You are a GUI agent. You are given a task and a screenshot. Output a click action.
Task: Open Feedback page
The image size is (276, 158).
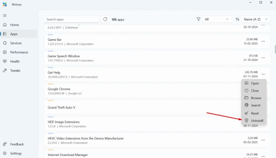[19, 144]
